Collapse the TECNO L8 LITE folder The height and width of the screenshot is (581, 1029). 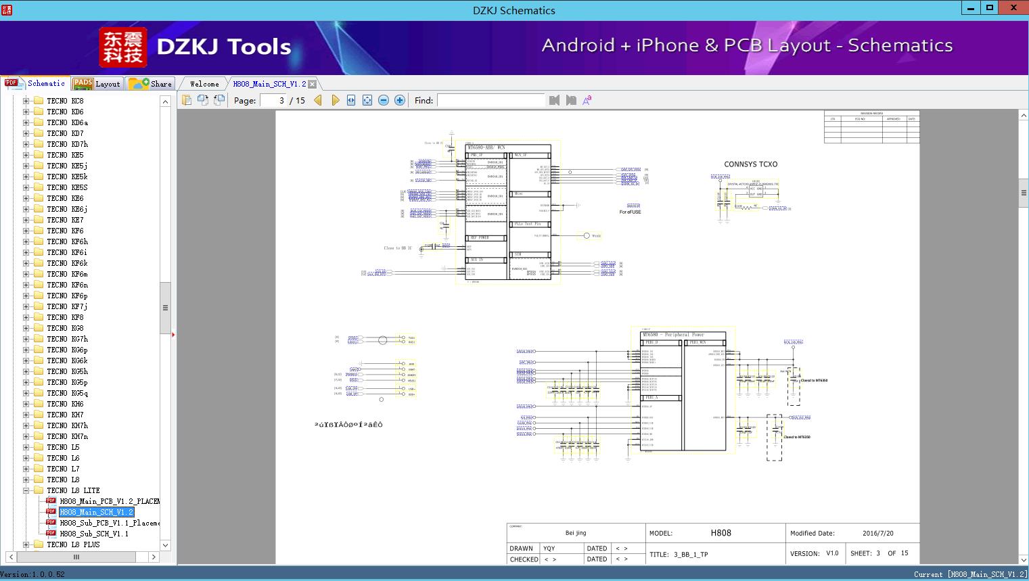click(26, 490)
